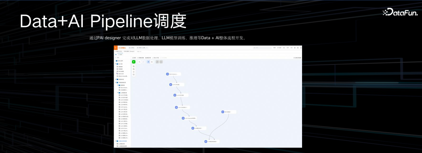The image size is (422, 153).
Task: Focus the search field in the console header
Action: 262,48
